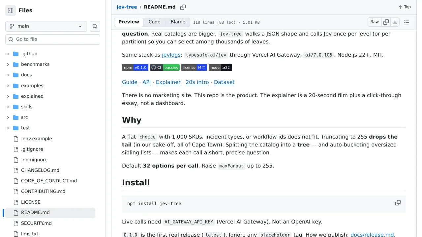Copy the npm install command icon
422x237 pixels.
(x=398, y=203)
